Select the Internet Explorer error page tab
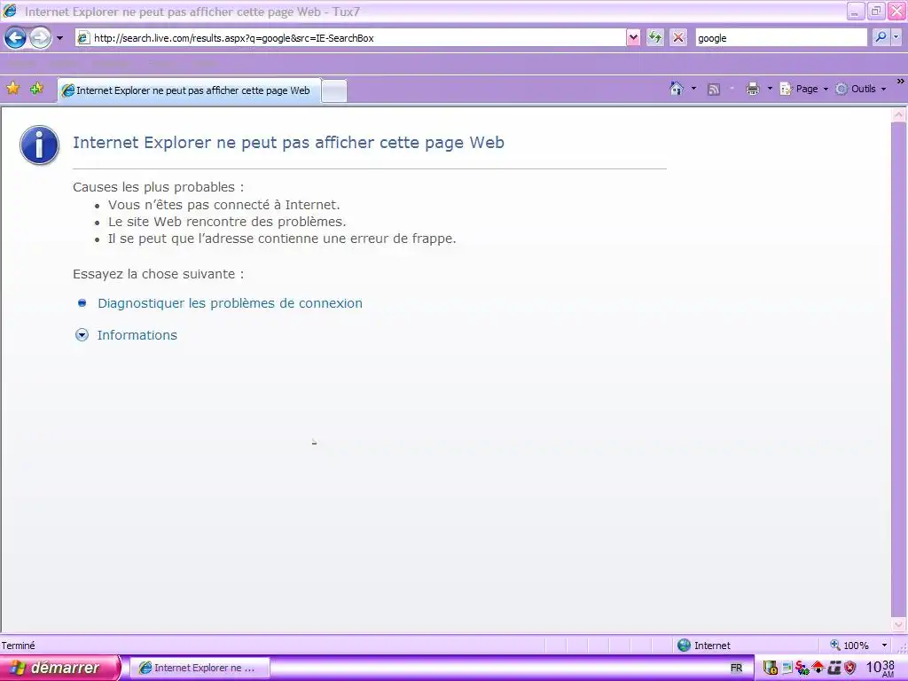 click(x=189, y=90)
